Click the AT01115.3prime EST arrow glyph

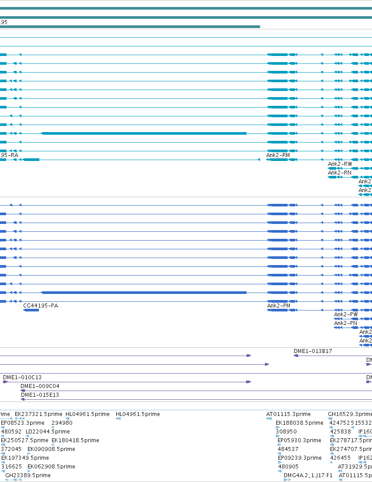(269, 419)
